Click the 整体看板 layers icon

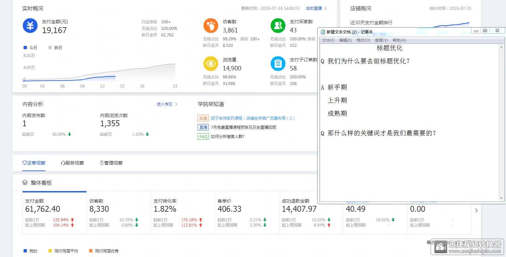(25, 183)
